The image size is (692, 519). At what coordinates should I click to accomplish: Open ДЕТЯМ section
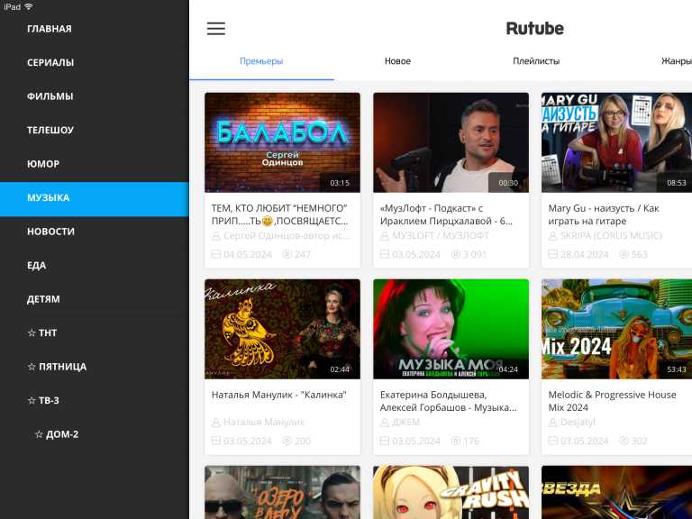tap(94, 299)
